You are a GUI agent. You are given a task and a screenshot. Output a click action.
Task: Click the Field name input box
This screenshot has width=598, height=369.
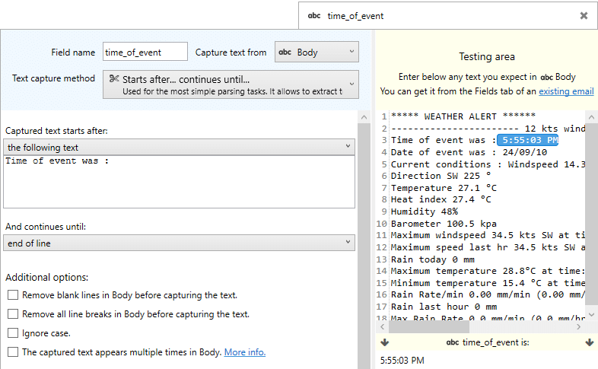pos(145,52)
